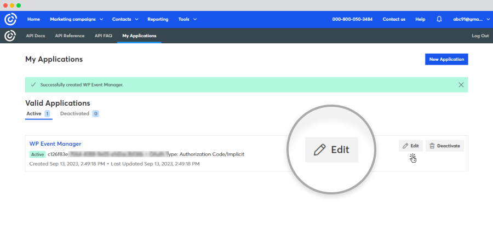493x230 pixels.
Task: Open the Contact us link
Action: click(x=394, y=20)
